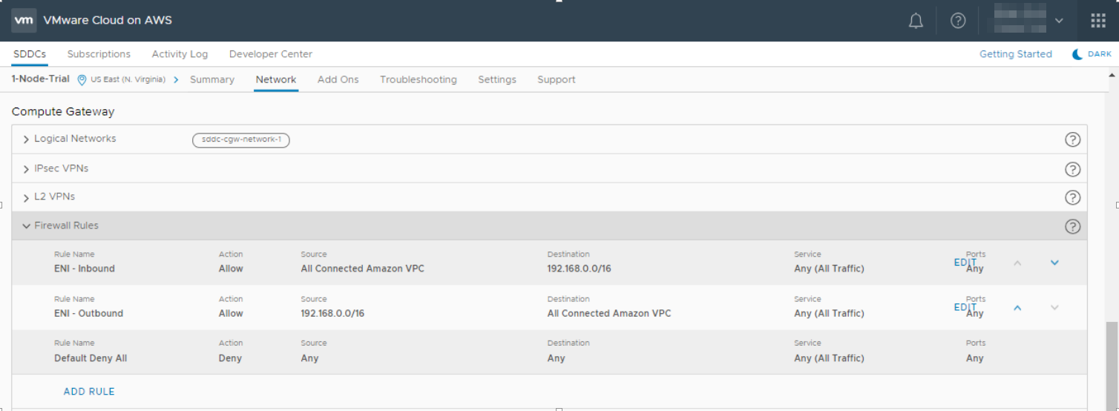
Task: Click ENI - Inbound source All Connected Amazon VPC
Action: coord(363,269)
